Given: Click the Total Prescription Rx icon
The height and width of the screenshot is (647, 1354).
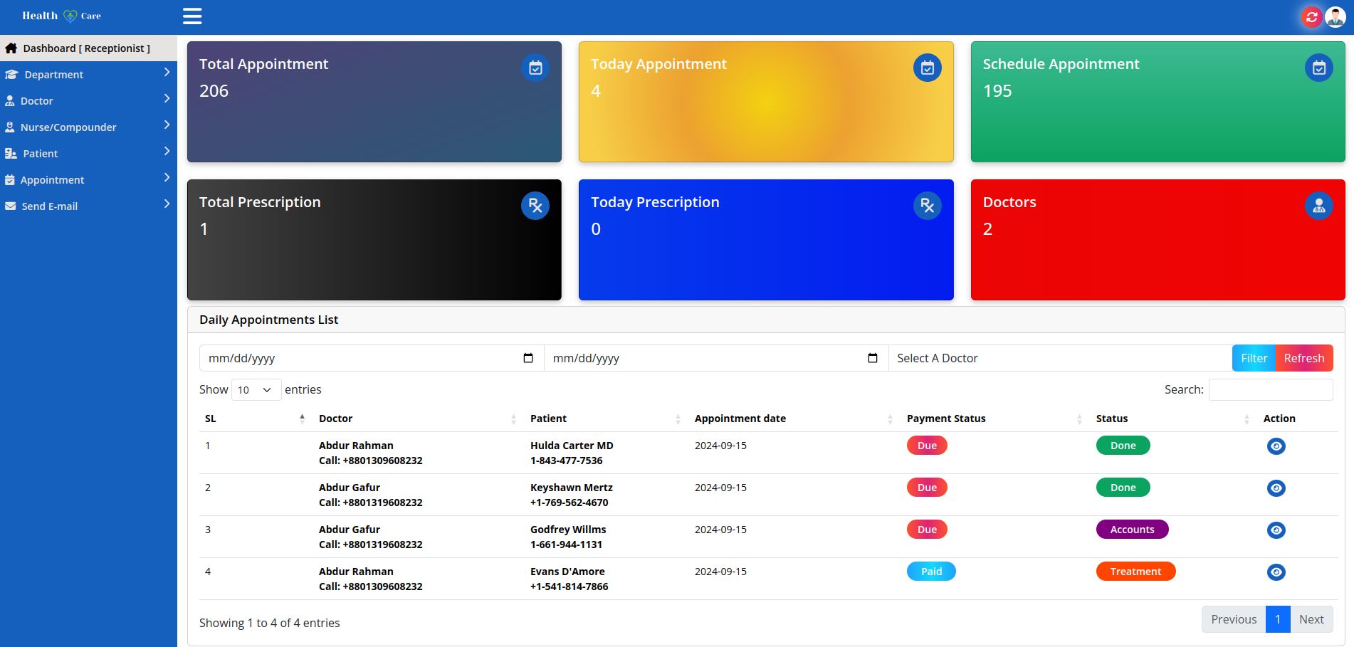Looking at the screenshot, I should 535,206.
